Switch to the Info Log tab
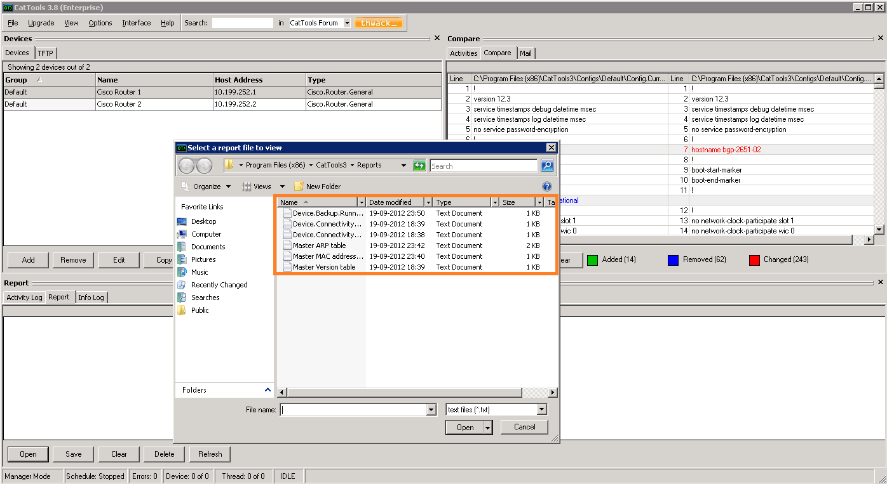The width and height of the screenshot is (887, 484). point(91,298)
